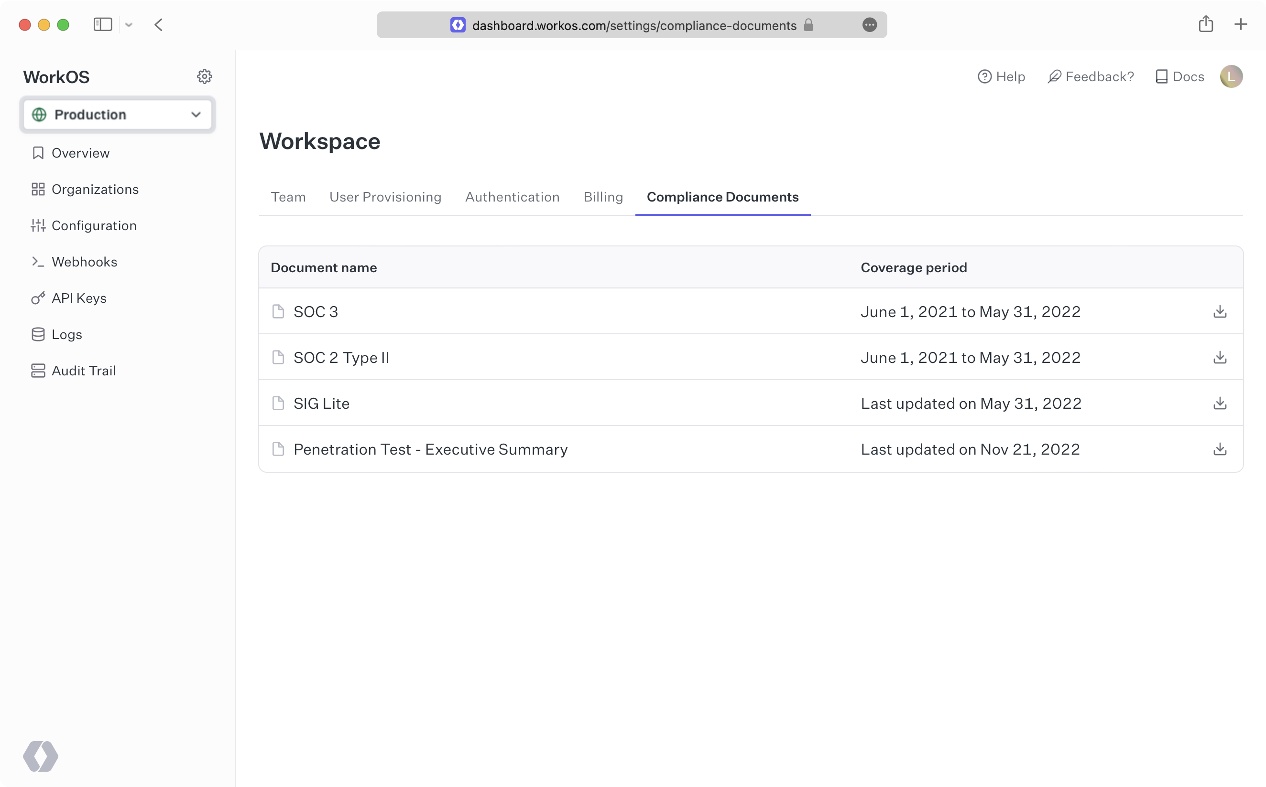1266x787 pixels.
Task: Open workspace settings gear menu
Action: 204,76
